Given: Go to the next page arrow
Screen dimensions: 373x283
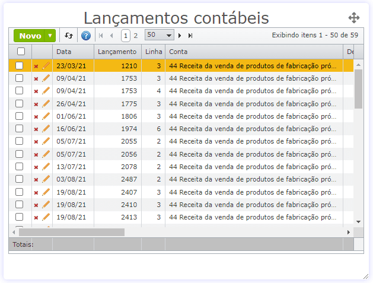Looking at the screenshot, I should pos(180,36).
